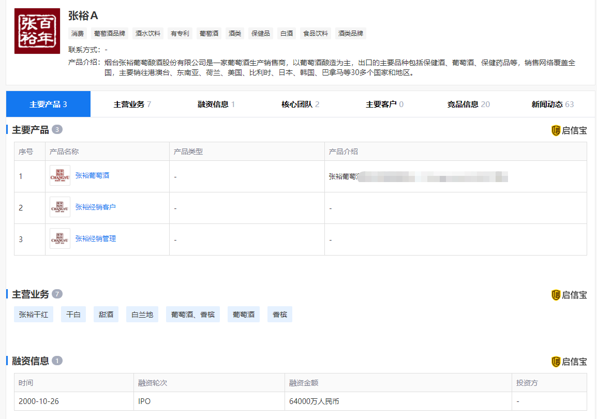Select the 白兰地 business chip
The width and height of the screenshot is (597, 419).
click(142, 315)
